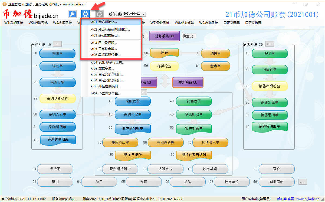This screenshot has height=202, width=325.
Task: Open kf04 自定义报表设计 menu entry
Action: tap(111, 80)
